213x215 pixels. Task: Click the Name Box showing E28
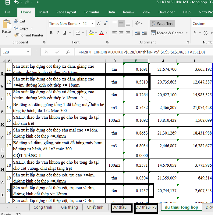tap(16, 52)
